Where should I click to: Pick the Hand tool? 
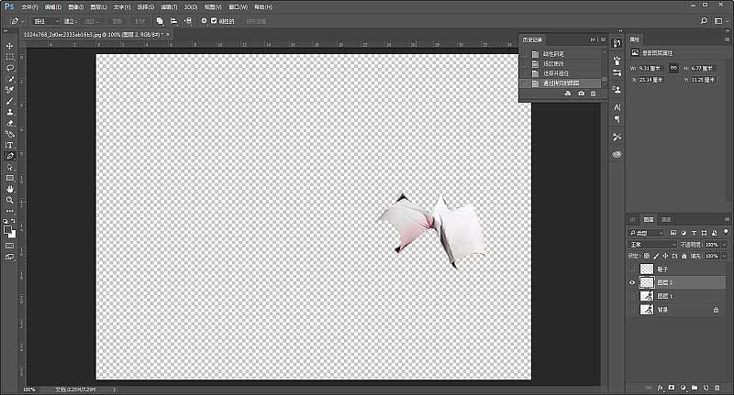click(x=10, y=188)
